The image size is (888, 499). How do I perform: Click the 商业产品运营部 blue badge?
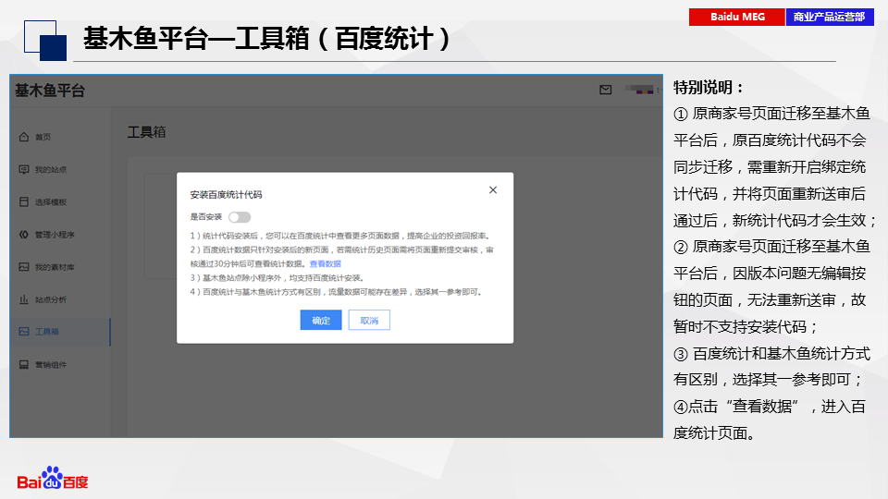pyautogui.click(x=830, y=17)
